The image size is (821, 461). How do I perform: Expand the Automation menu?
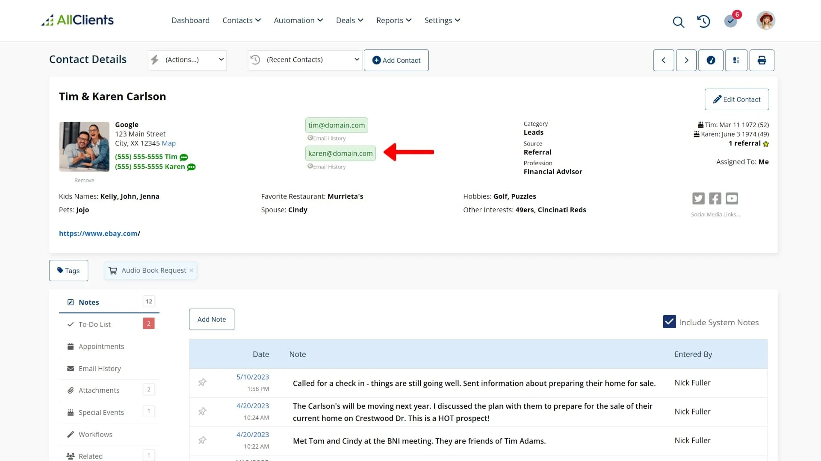(298, 20)
